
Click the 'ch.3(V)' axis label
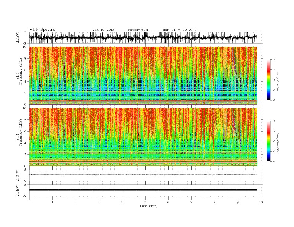pyautogui.click(x=18, y=175)
